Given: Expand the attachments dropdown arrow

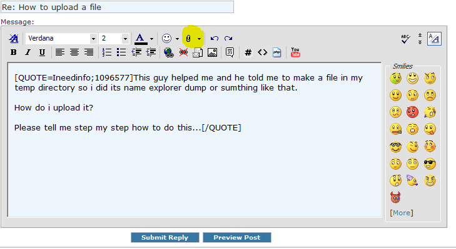Looking at the screenshot, I should point(199,39).
